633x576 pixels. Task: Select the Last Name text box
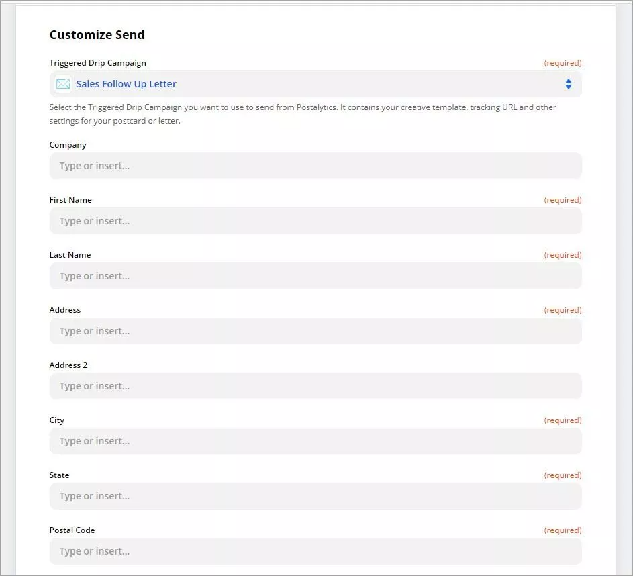315,276
